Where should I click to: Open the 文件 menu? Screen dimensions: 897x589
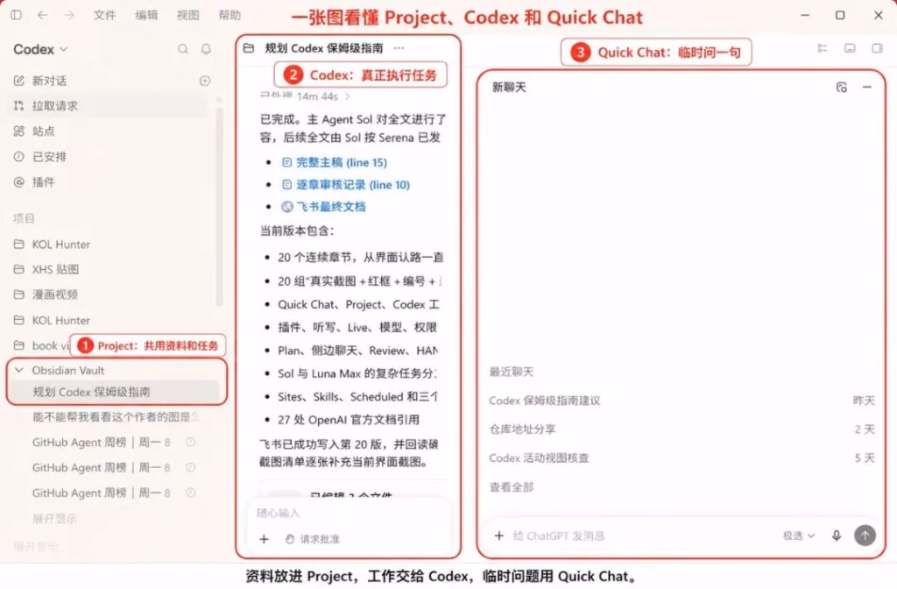(x=105, y=15)
